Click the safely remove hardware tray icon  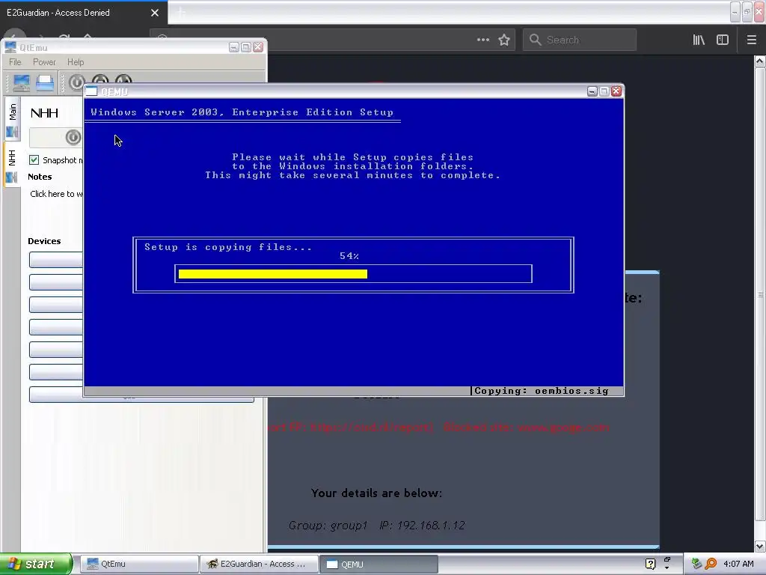pyautogui.click(x=696, y=564)
